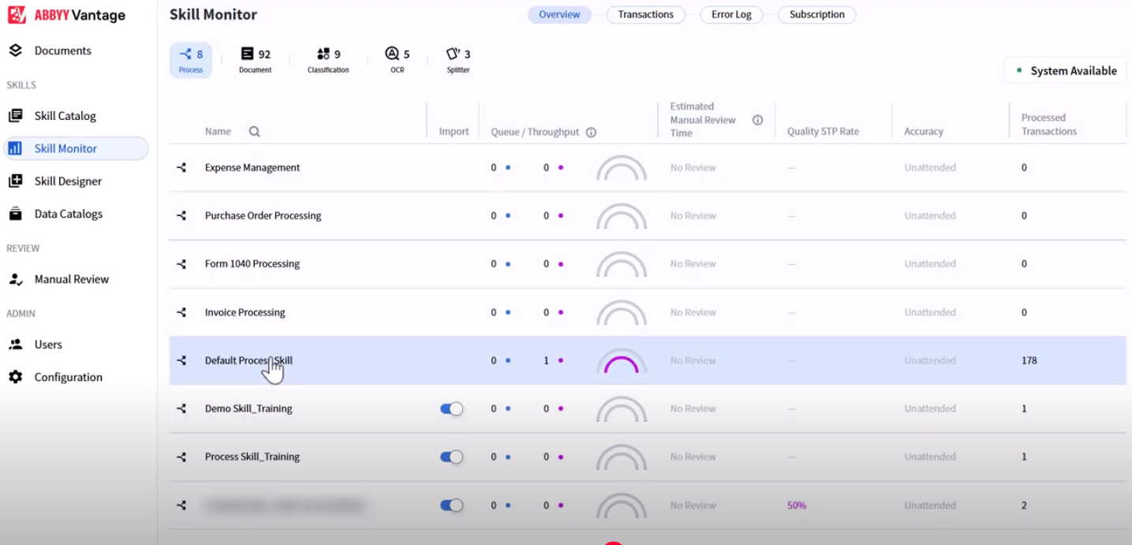Open the Default Process Skill row
Viewport: 1132px width, 545px height.
[648, 360]
